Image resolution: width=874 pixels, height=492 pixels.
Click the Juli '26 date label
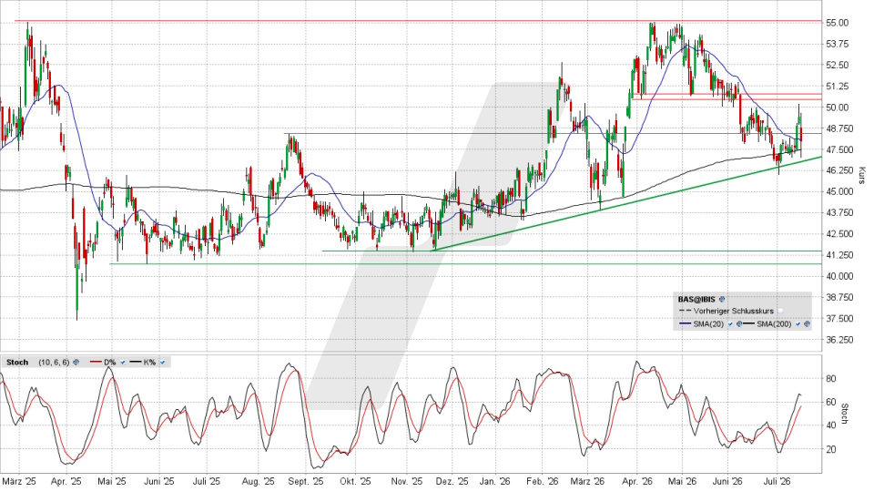coord(777,481)
